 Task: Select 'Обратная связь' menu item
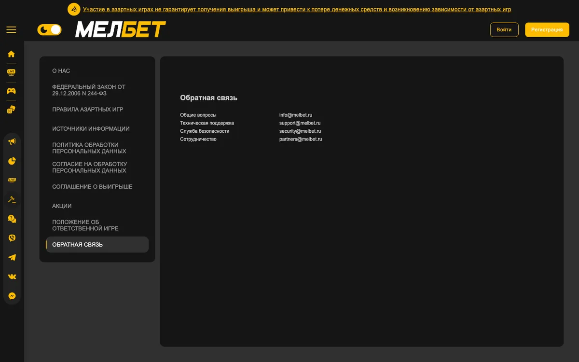pos(97,245)
